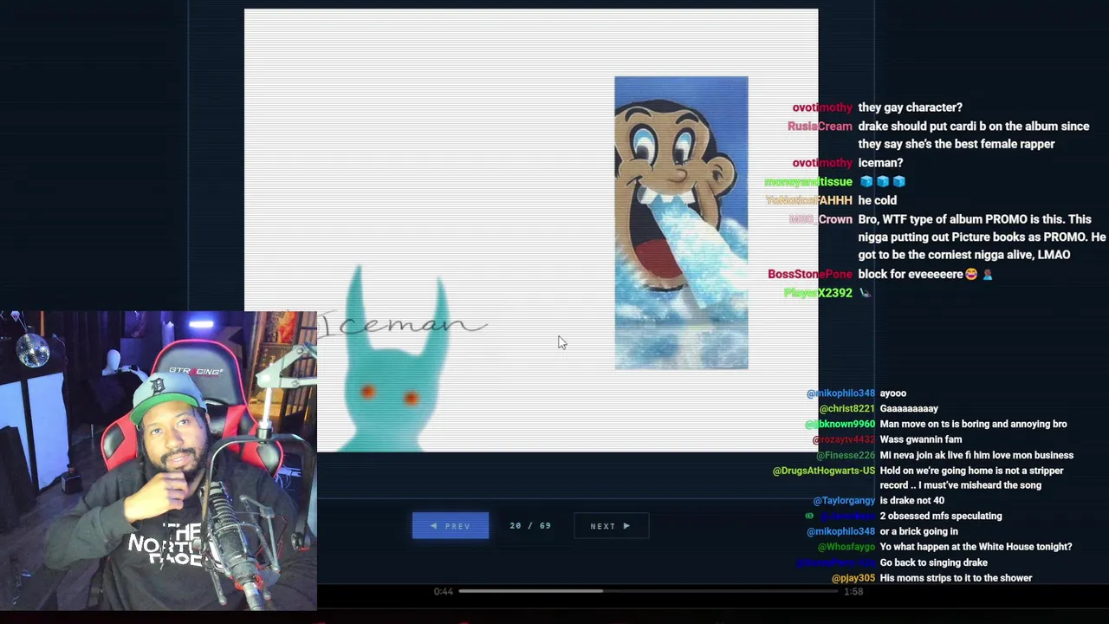Screen dimensions: 1109x624
Task: Open @Finesse226's profile
Action: pos(845,456)
